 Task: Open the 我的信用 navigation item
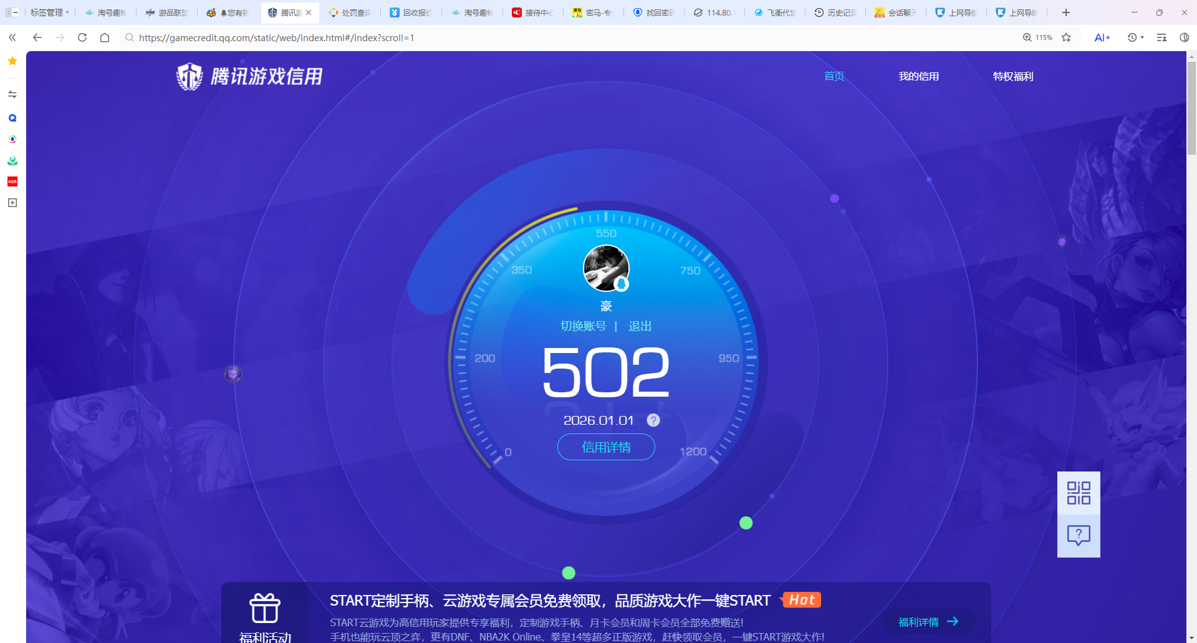[918, 75]
